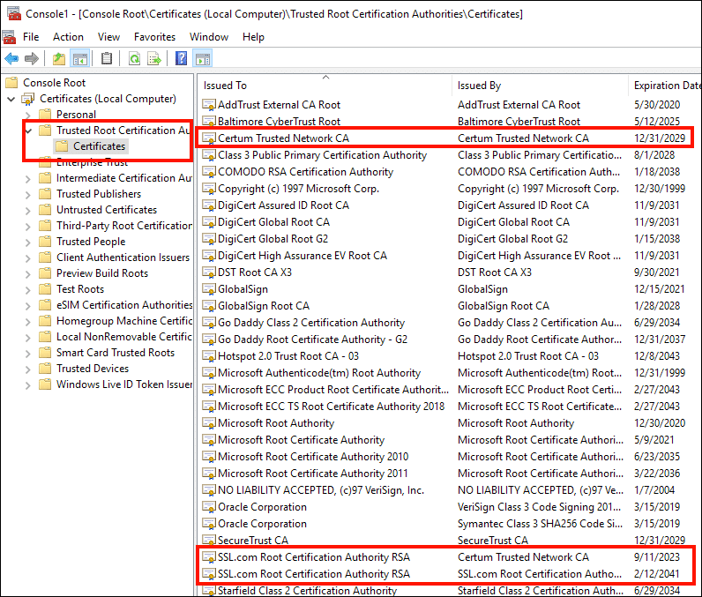Open the Action menu

[68, 37]
